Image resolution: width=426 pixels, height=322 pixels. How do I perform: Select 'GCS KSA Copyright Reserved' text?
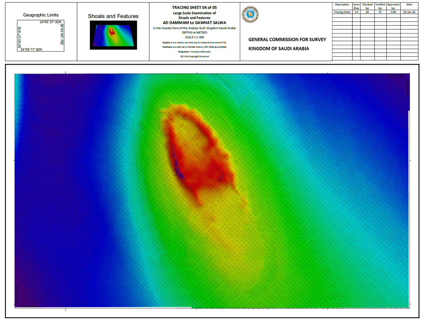[194, 56]
